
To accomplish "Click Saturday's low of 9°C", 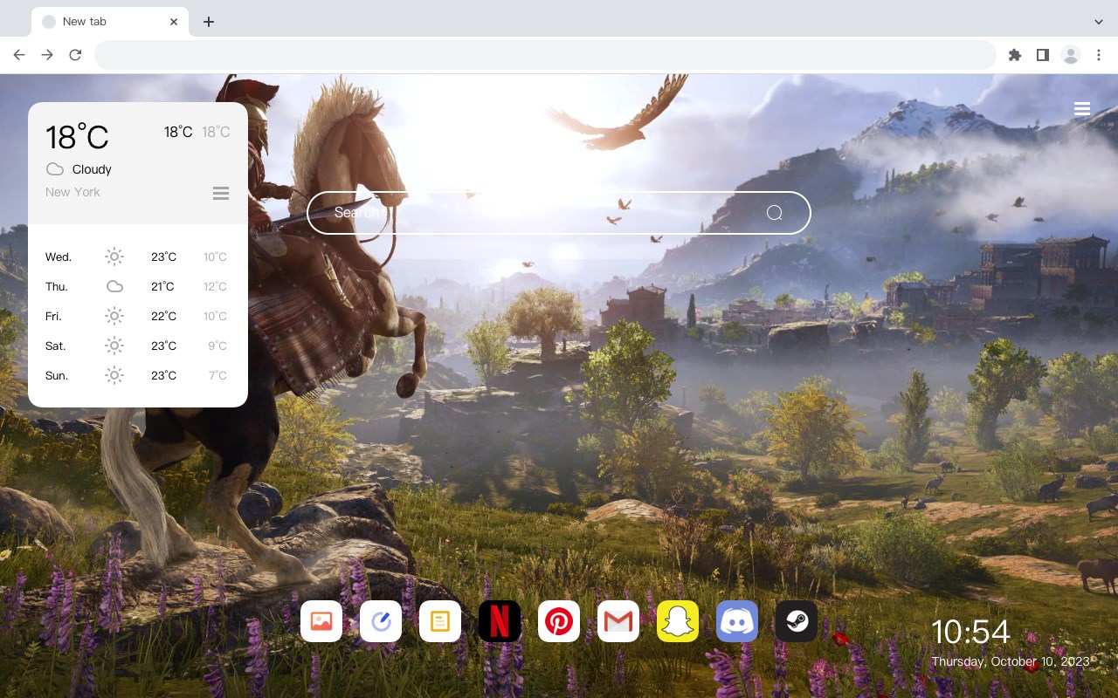I will 217,346.
